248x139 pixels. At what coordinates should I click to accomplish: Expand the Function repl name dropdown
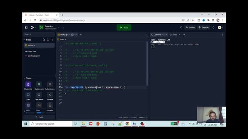59,27
